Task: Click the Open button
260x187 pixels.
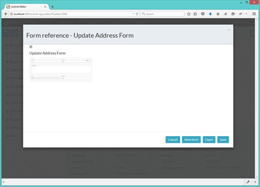Action: point(209,140)
